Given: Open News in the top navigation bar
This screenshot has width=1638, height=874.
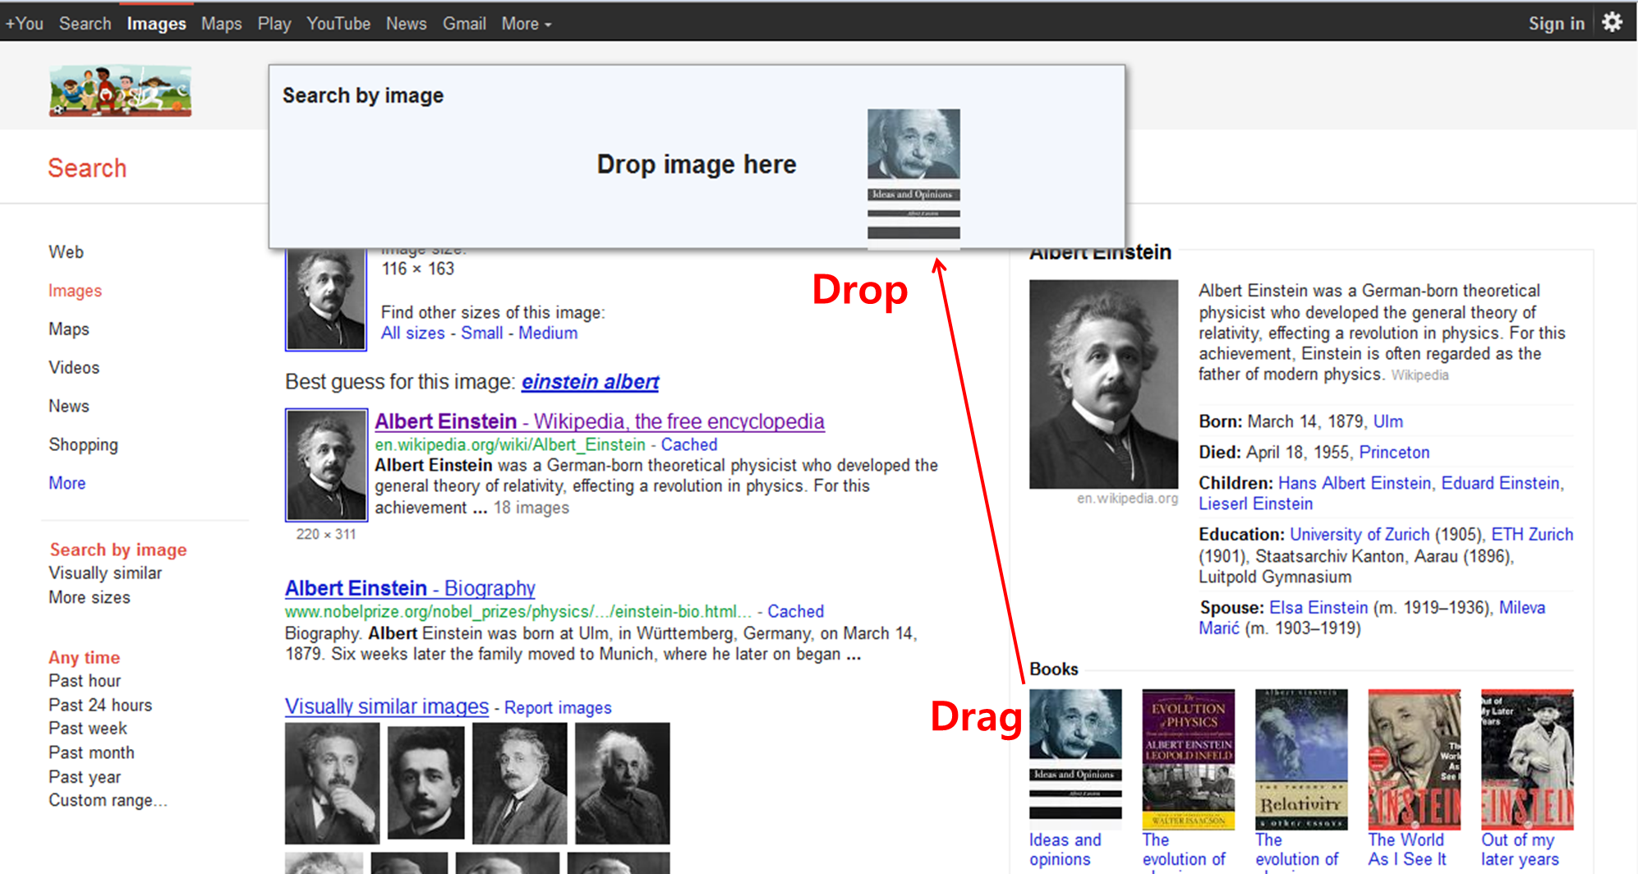Looking at the screenshot, I should 407,24.
